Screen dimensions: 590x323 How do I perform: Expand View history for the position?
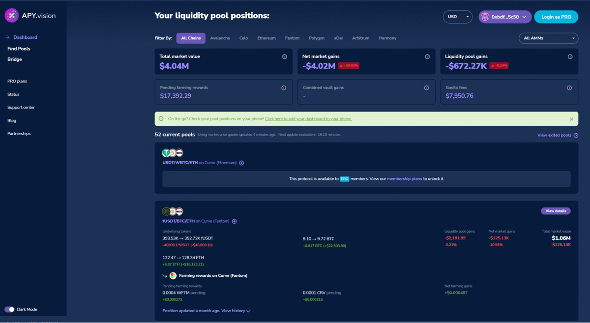[x=236, y=311]
